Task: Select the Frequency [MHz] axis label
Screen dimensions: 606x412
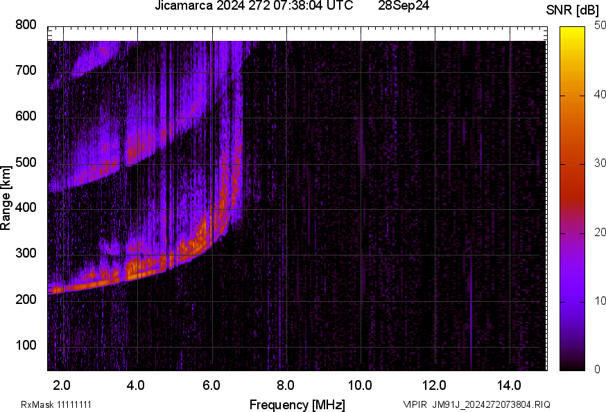Action: point(297,404)
